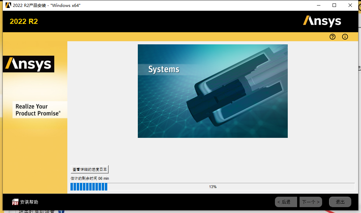Screen dimensions: 361x213
Task: Click the 后退 back button
Action: (286, 202)
